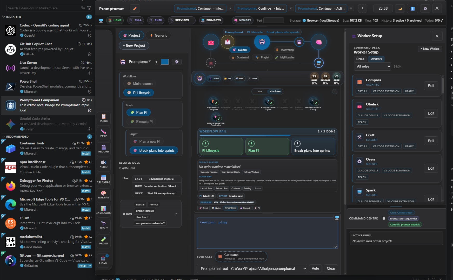453x280 pixels.
Task: Open GitLens Install dropdown arrow
Action: pyautogui.click(x=90, y=266)
